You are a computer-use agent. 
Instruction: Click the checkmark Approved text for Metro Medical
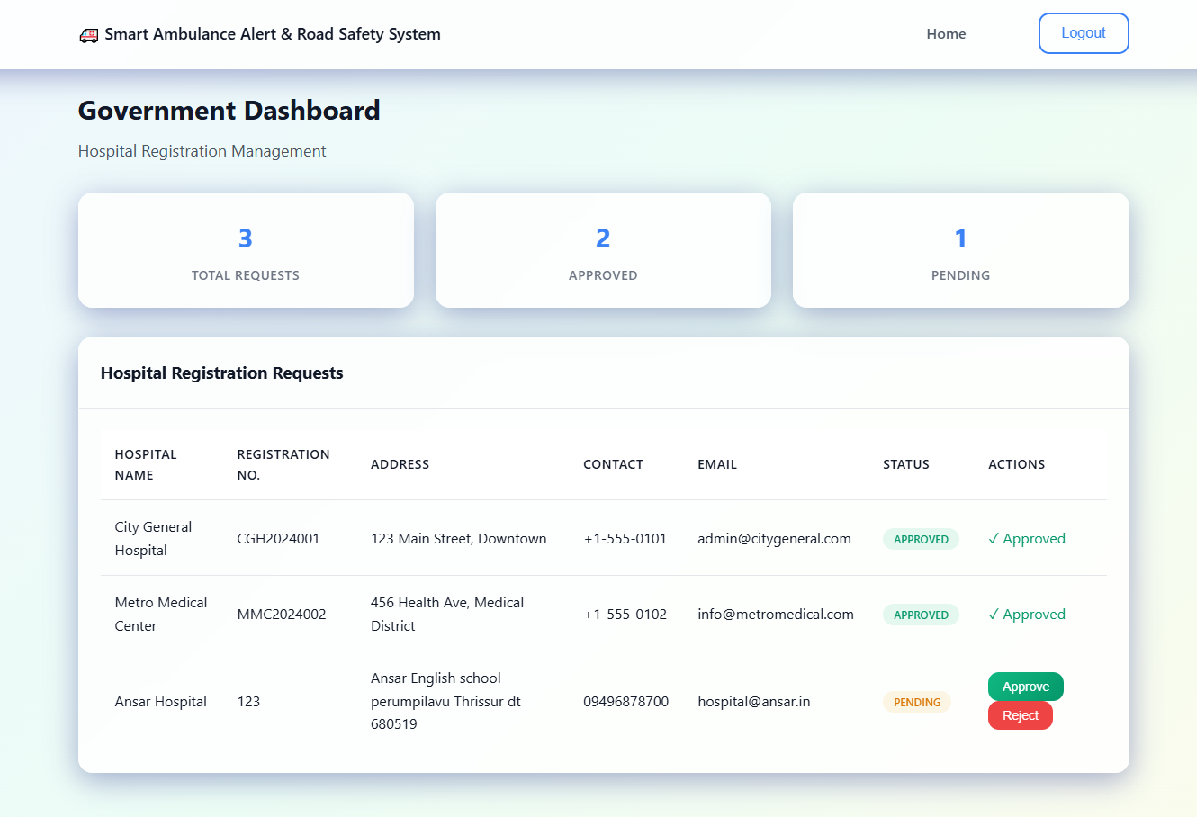pos(1026,615)
